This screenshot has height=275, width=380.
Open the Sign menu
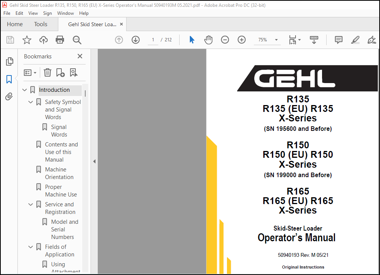47,13
